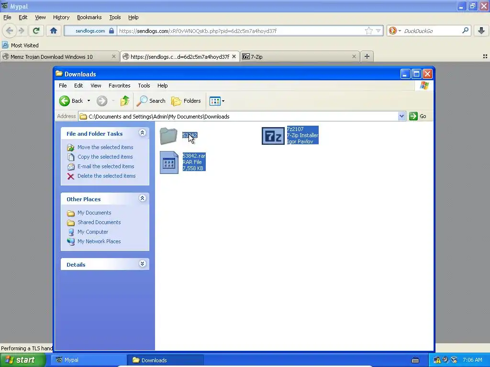Click E-mail the selected items
This screenshot has width=490, height=367.
(106, 166)
